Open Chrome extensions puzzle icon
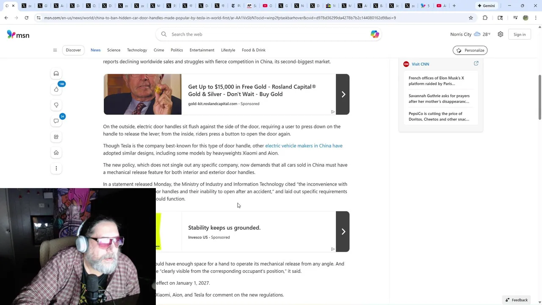Viewport: 542px width, 305px height. click(x=485, y=18)
